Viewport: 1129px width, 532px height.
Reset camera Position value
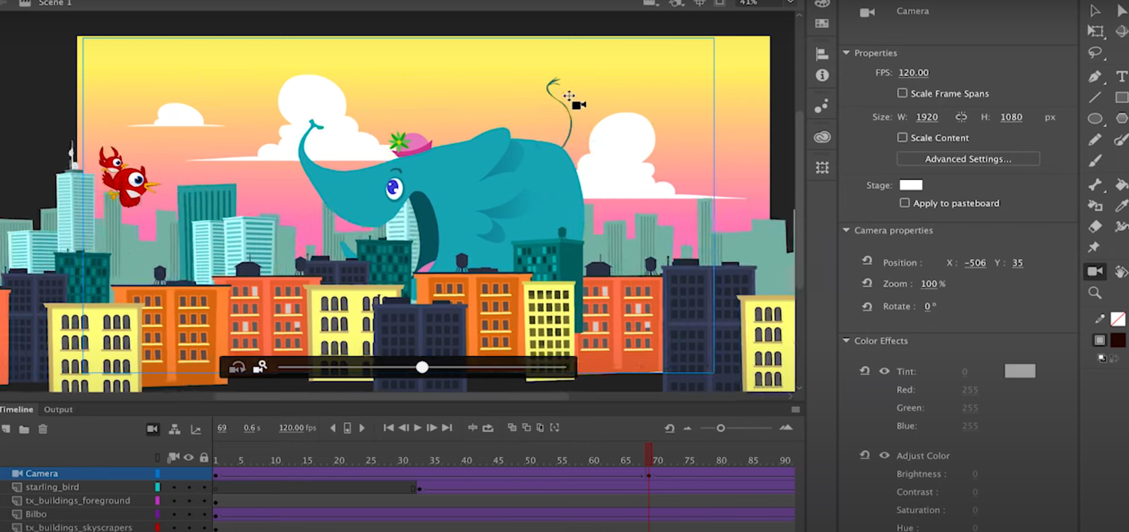pos(867,261)
